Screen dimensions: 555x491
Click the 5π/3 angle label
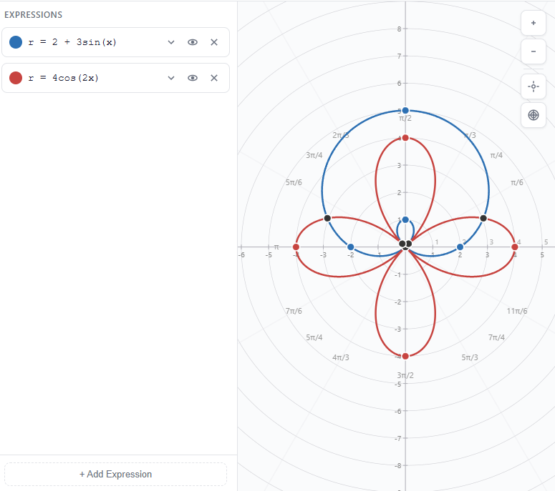(x=469, y=357)
